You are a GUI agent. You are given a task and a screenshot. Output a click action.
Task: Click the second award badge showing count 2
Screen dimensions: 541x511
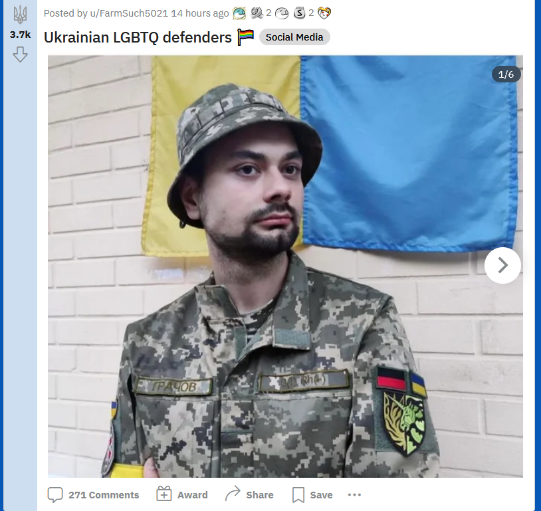coord(257,13)
